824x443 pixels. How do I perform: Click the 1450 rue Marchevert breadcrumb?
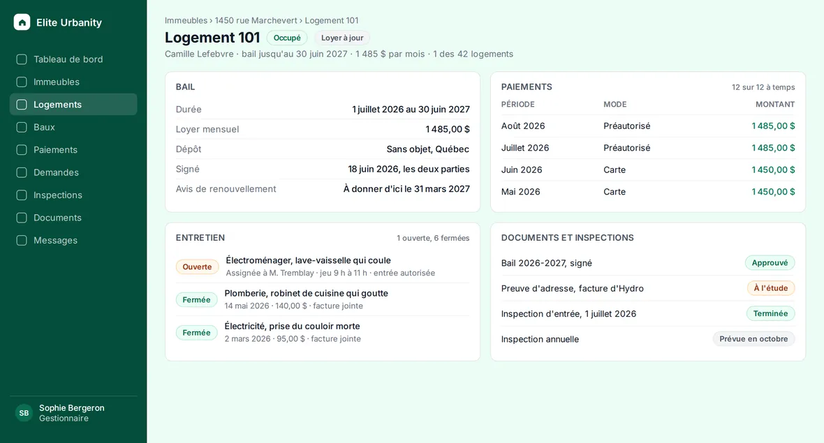[x=256, y=20]
